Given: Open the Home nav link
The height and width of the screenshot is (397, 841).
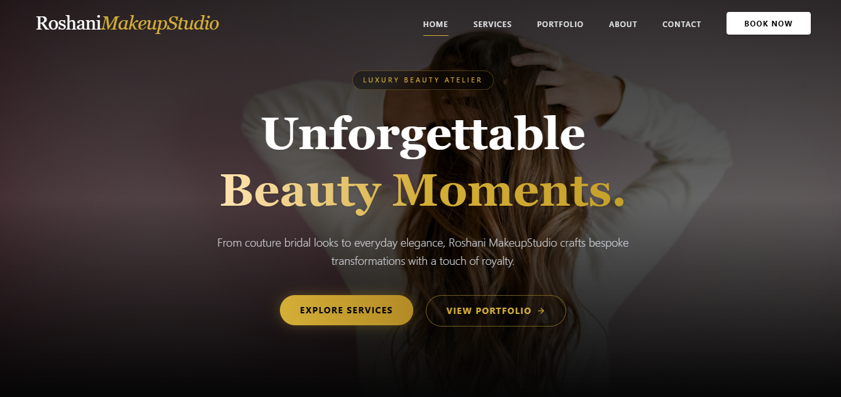Looking at the screenshot, I should click(x=435, y=25).
